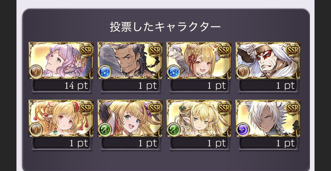Open the kabuki-masked white-haired character portrait
The width and height of the screenshot is (331, 171).
pos(268,61)
